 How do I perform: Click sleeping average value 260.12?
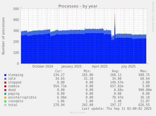[x=116, y=75]
